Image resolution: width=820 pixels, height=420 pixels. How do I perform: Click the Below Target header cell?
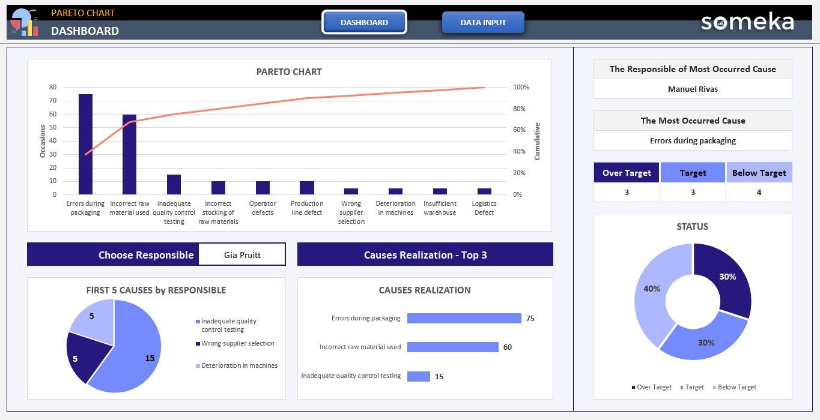pyautogui.click(x=759, y=173)
